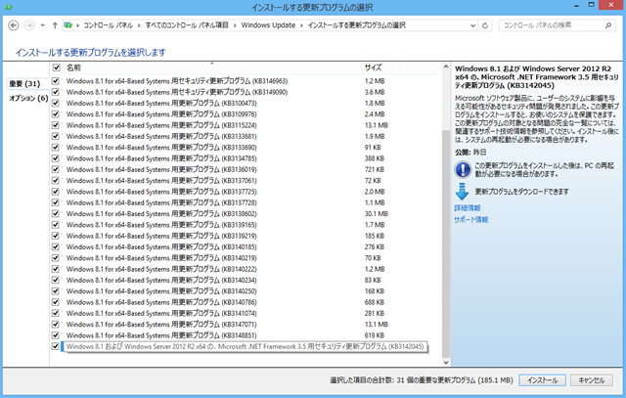The width and height of the screenshot is (626, 398).
Task: Open the サポート情報 link
Action: click(x=471, y=220)
